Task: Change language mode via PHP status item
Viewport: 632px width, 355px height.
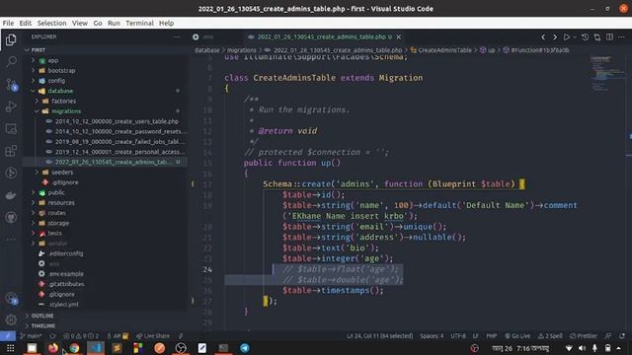Action: pyautogui.click(x=492, y=335)
